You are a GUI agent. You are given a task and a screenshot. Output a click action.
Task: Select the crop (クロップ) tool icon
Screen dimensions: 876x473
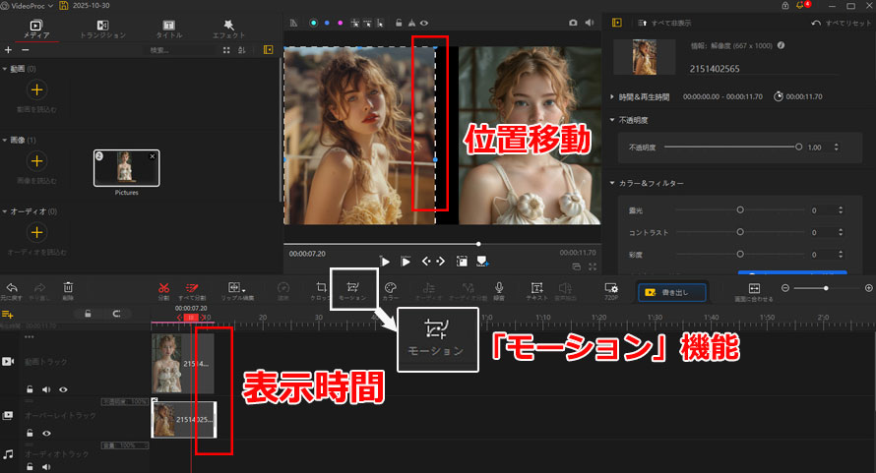click(x=321, y=287)
